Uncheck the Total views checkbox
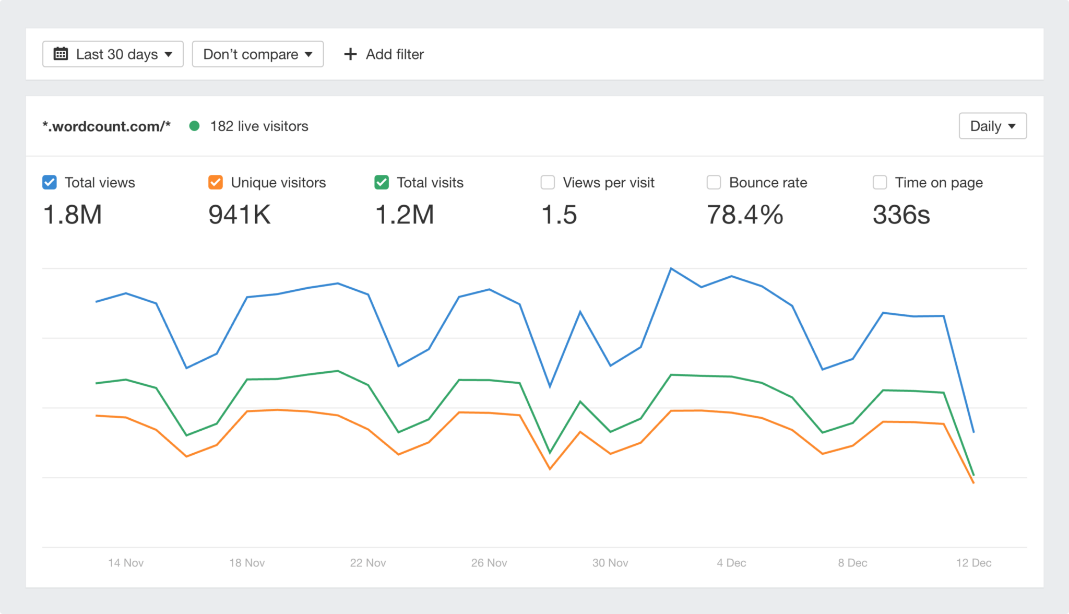Screen dimensions: 1069x614 pyautogui.click(x=50, y=182)
